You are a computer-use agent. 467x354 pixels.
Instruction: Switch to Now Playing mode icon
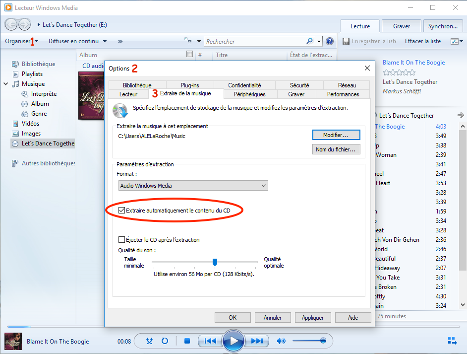click(452, 341)
